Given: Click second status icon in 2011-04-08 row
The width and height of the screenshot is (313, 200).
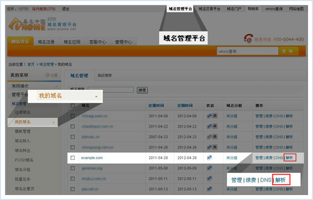Looking at the screenshot, I should 215,116.
